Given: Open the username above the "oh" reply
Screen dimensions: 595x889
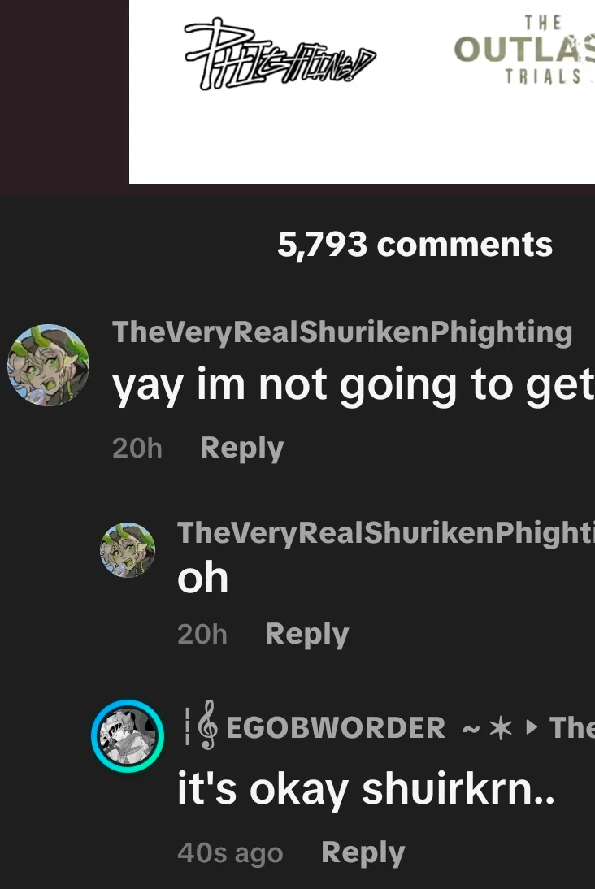Looking at the screenshot, I should click(x=386, y=533).
